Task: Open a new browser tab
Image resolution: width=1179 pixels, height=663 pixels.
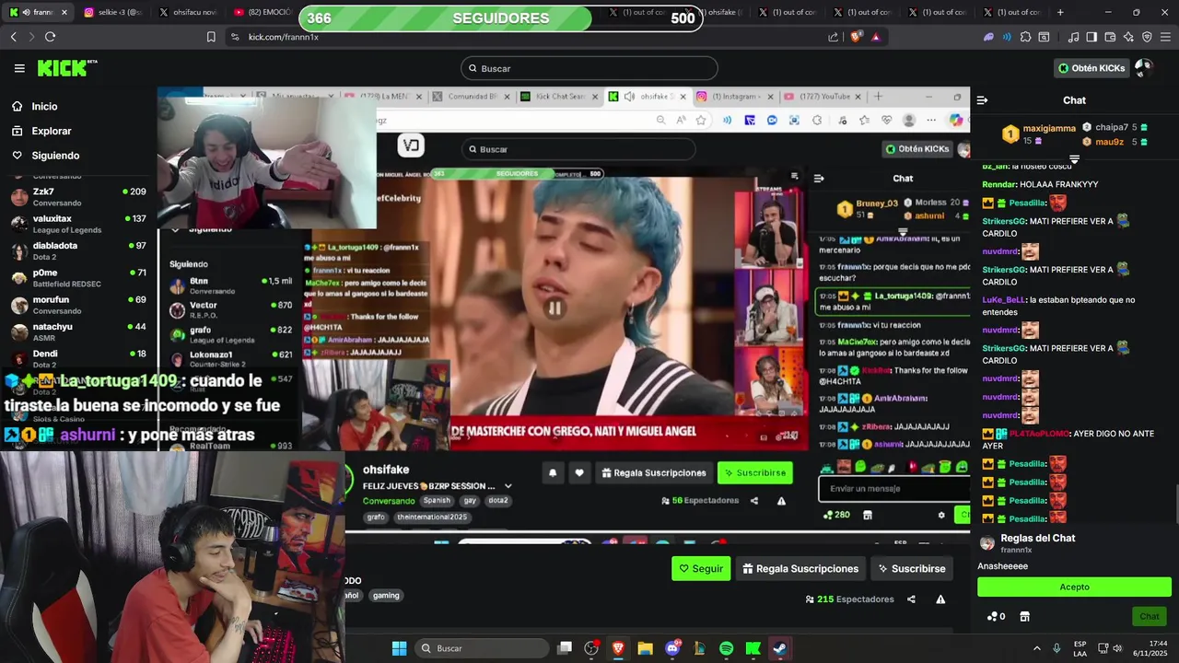Action: pos(1060,12)
